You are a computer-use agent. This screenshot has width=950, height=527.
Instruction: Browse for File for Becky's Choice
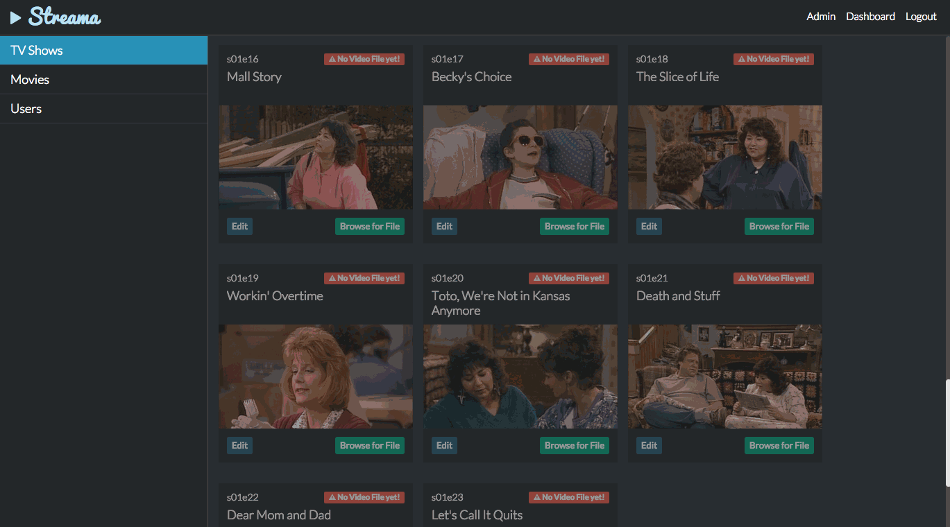(x=575, y=226)
